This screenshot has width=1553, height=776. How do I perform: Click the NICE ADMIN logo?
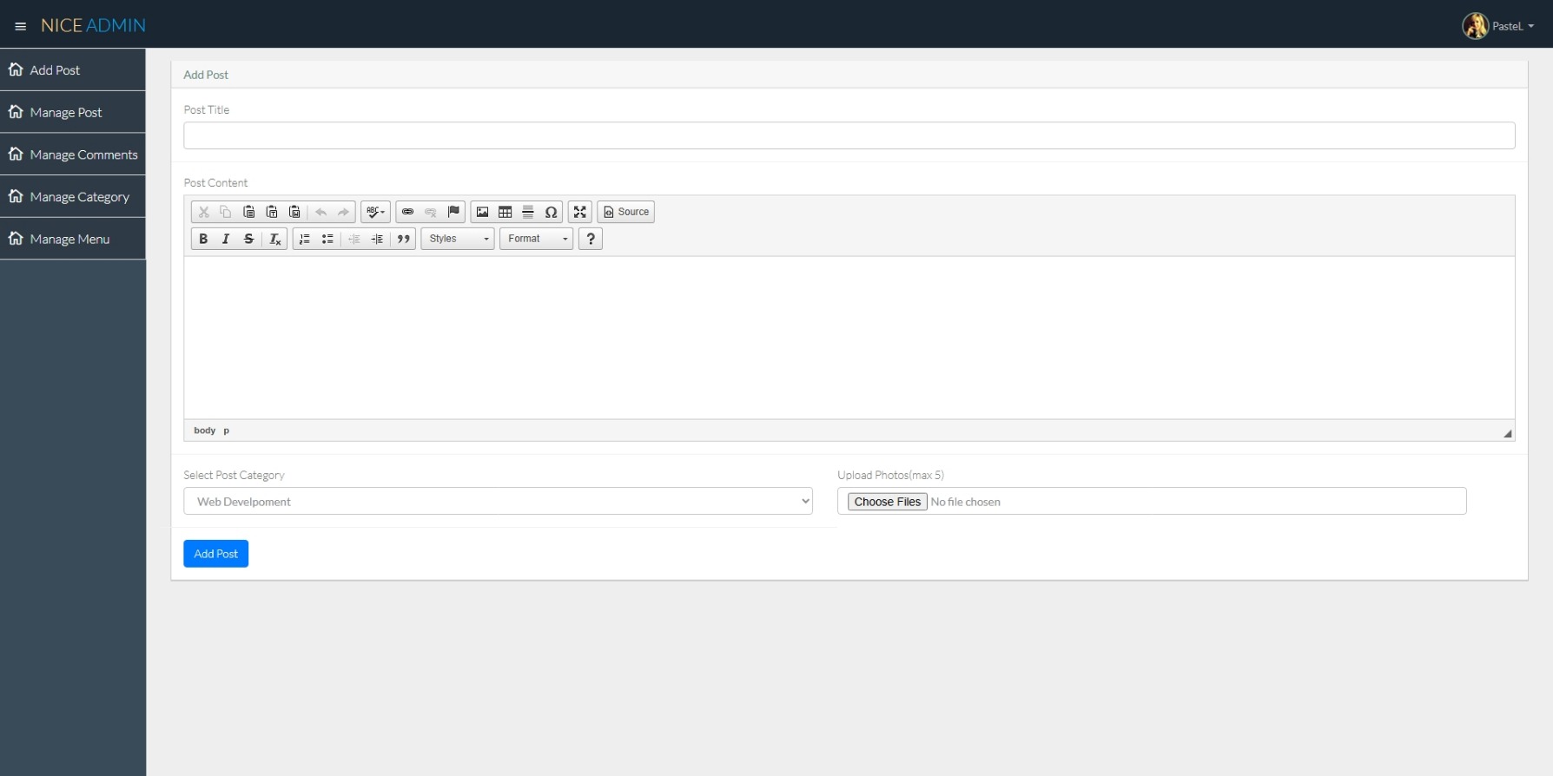point(93,25)
